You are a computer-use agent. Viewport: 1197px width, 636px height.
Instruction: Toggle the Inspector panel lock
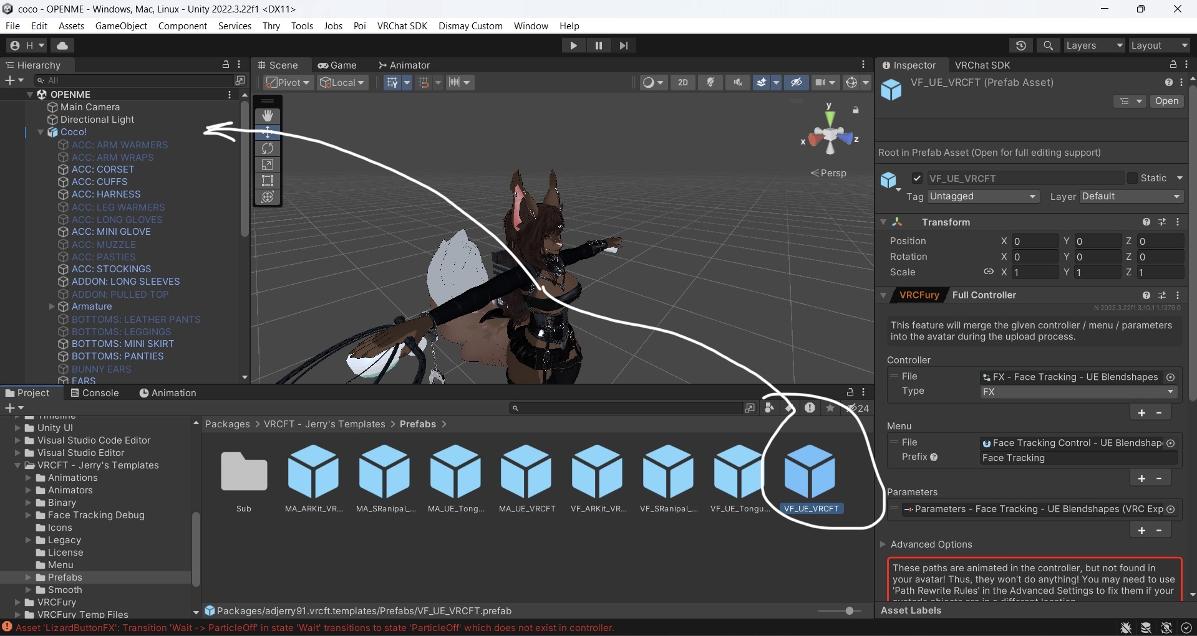(x=1173, y=65)
